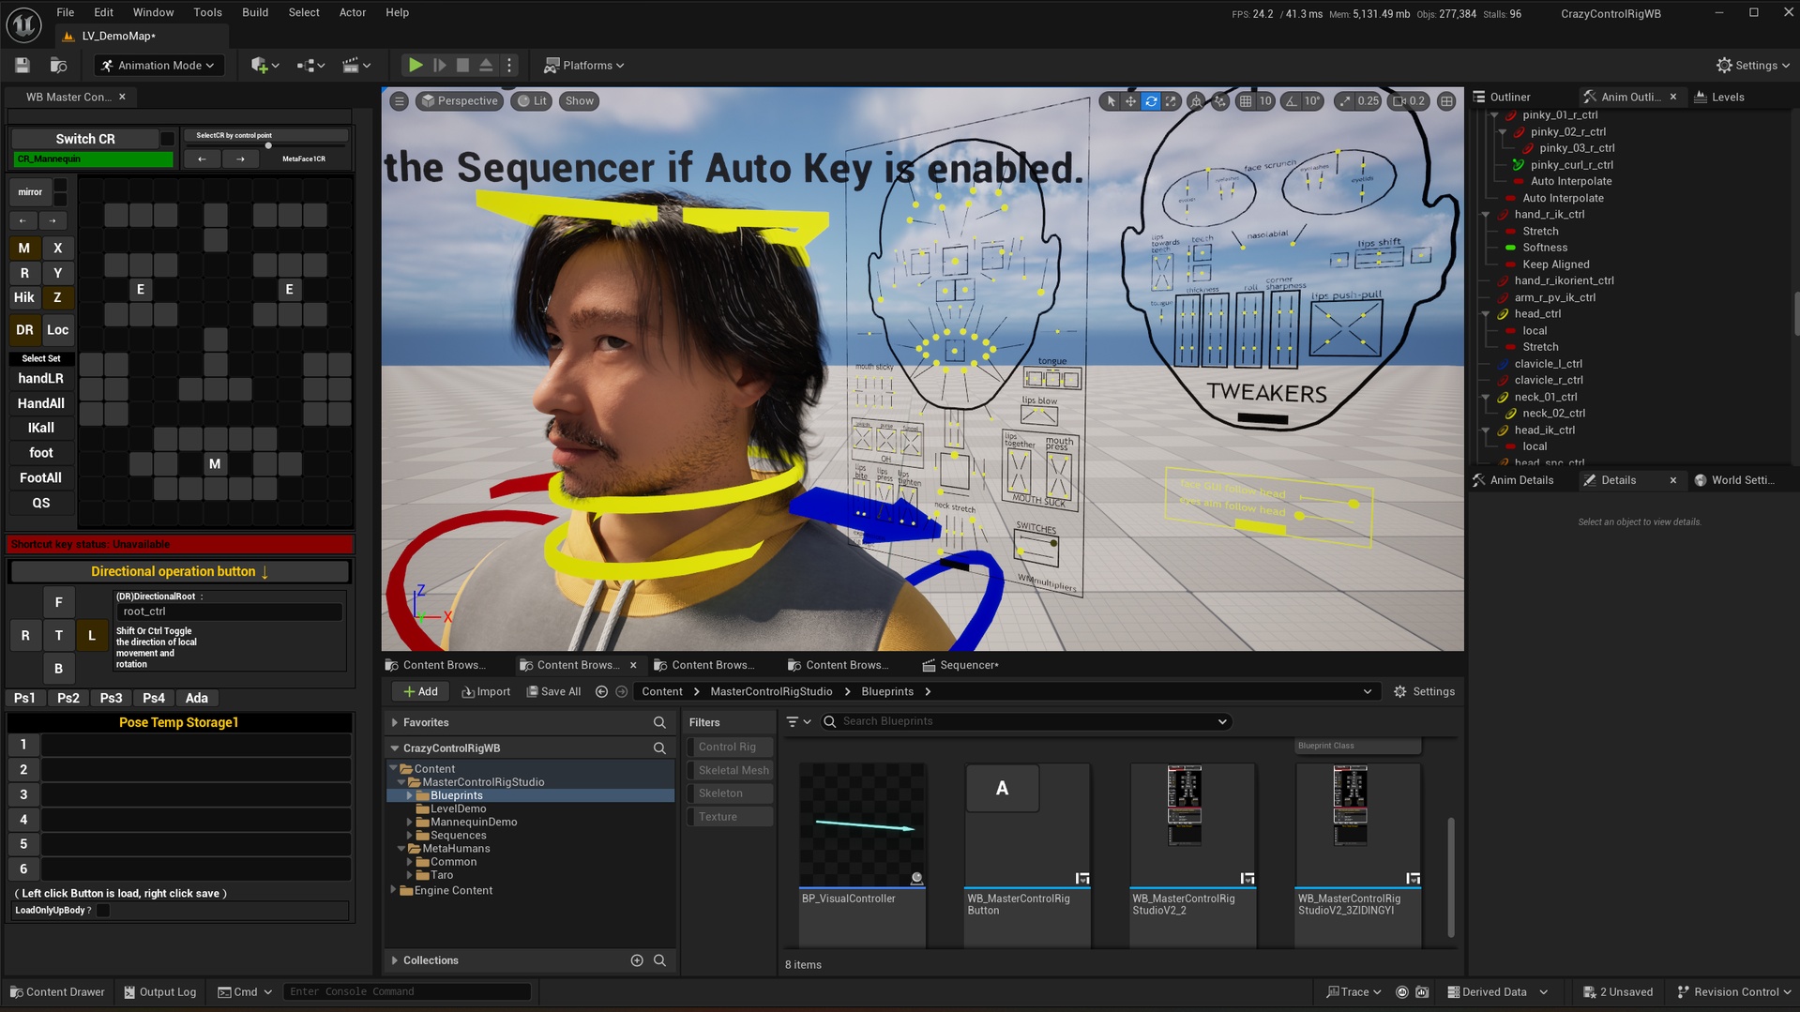Open the filter options icon beside search
The height and width of the screenshot is (1012, 1800).
point(798,722)
